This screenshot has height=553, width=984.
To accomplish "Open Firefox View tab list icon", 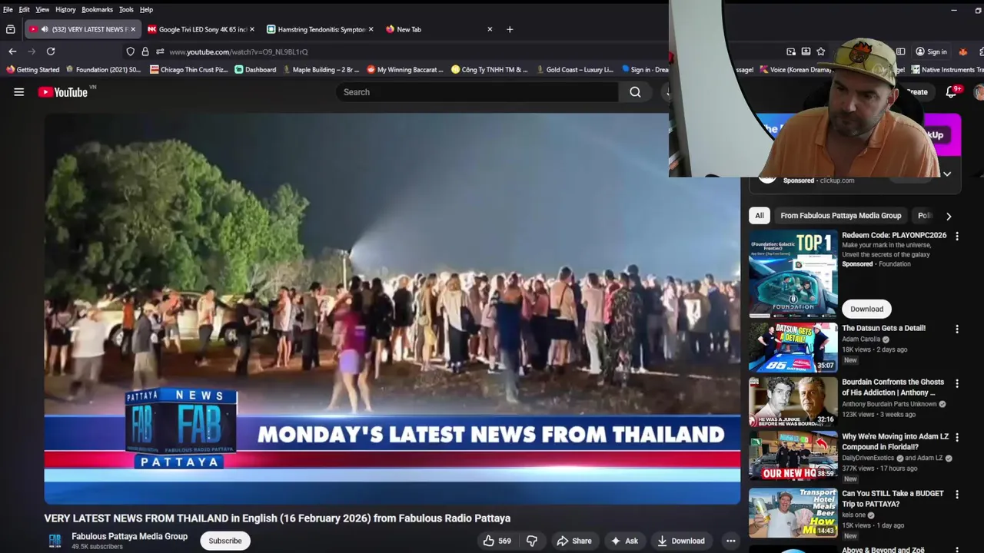I will click(x=11, y=29).
